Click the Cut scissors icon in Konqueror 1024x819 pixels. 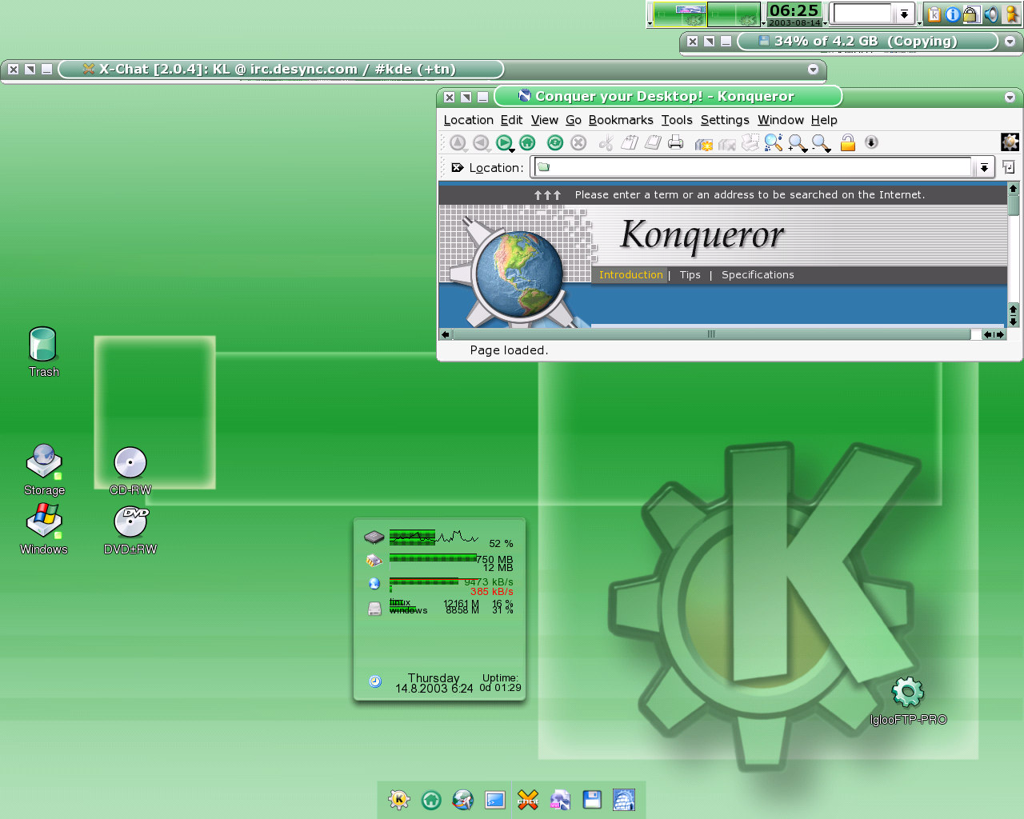click(x=606, y=142)
